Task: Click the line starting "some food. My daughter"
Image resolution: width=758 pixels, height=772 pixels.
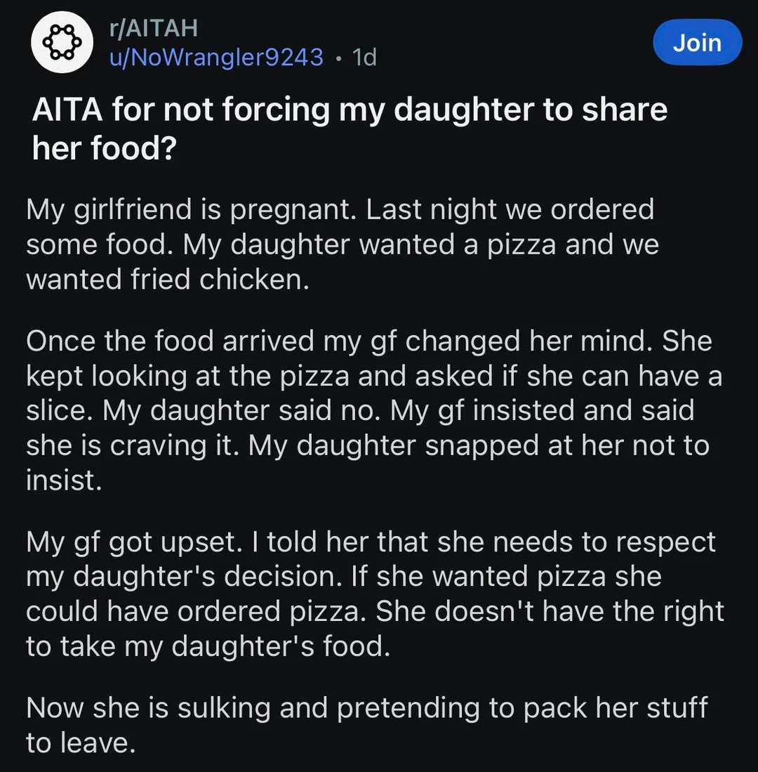Action: (x=343, y=244)
